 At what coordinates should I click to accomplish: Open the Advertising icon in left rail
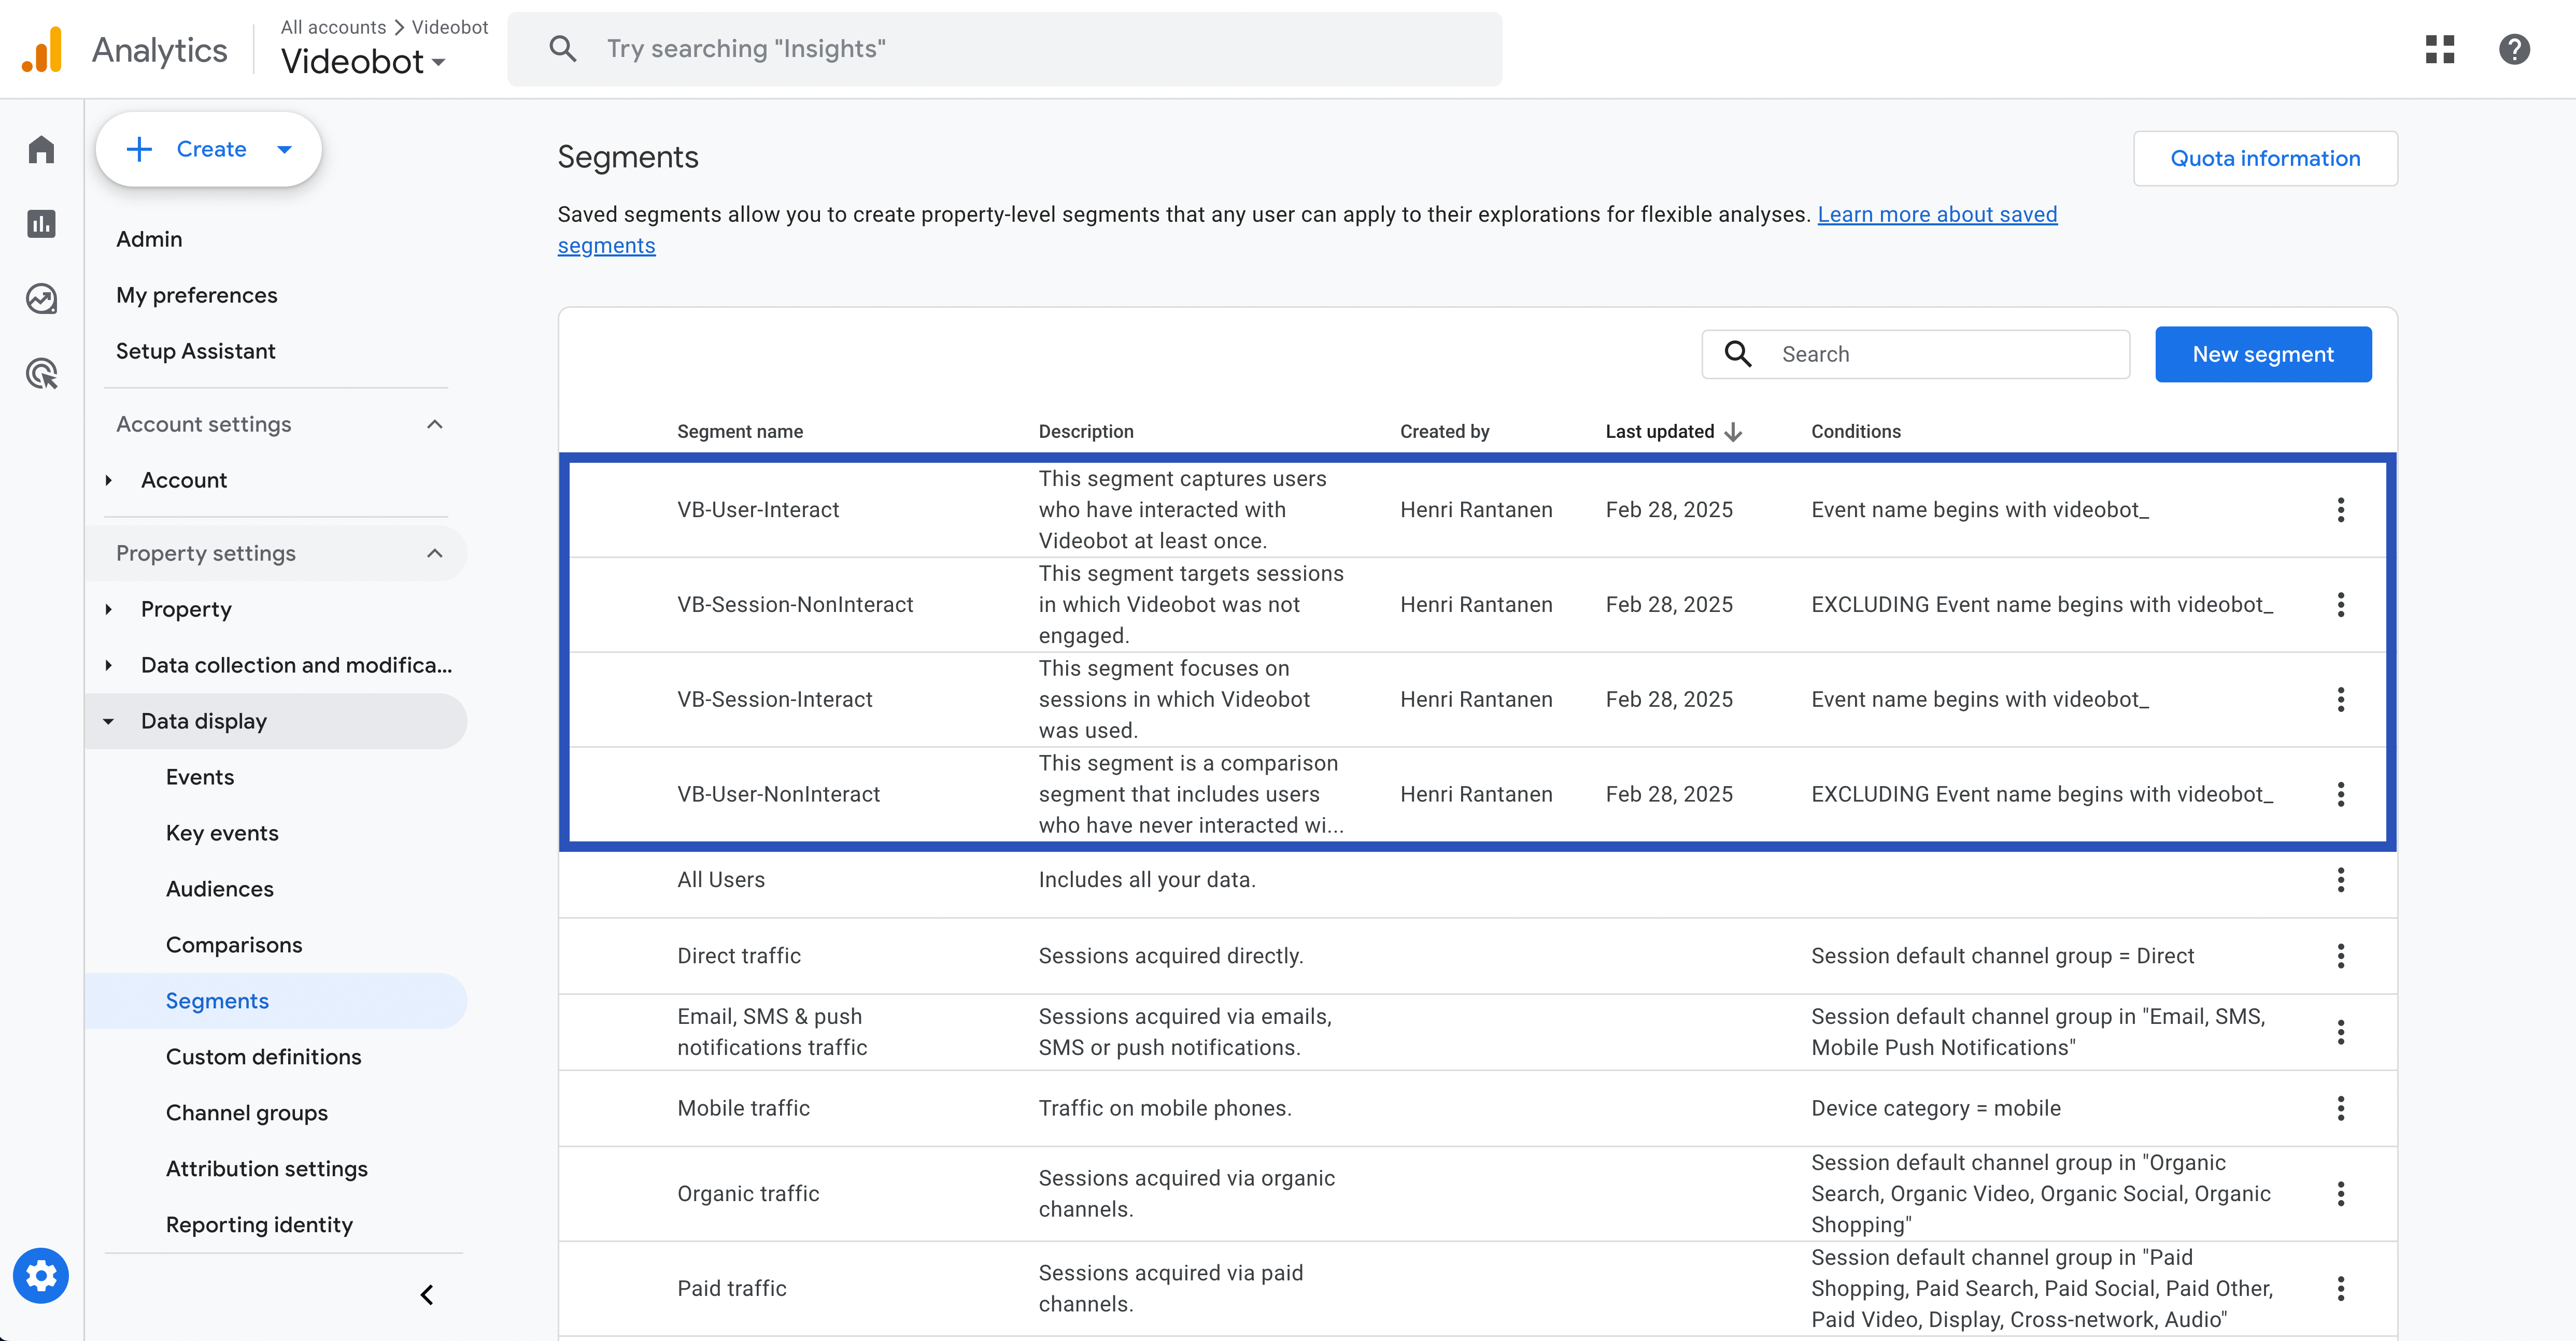41,374
